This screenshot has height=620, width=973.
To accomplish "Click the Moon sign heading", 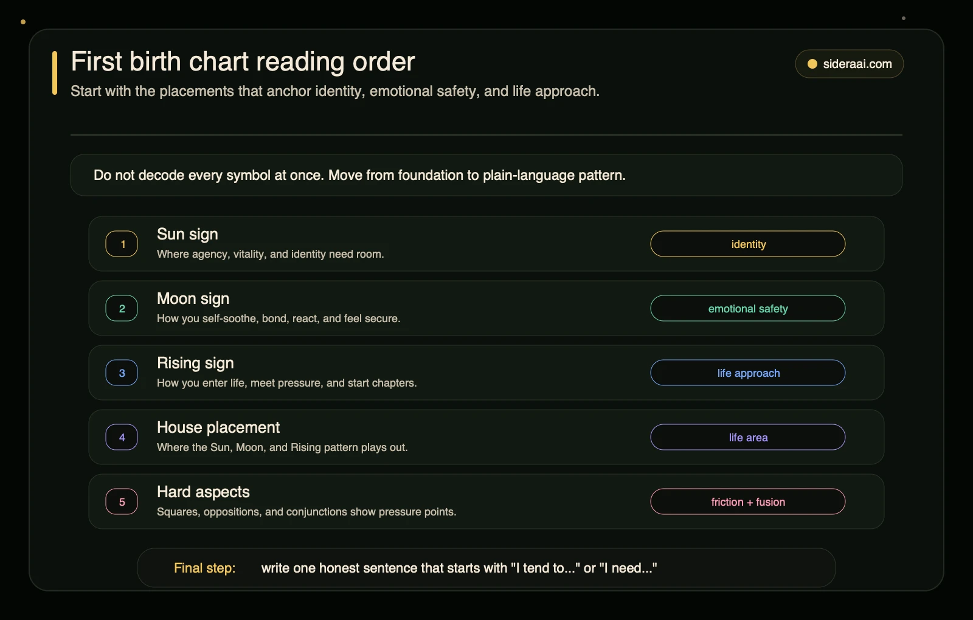I will (193, 299).
